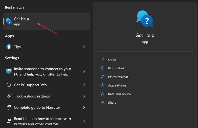Click the wrench Troubleshoot icon
The width and height of the screenshot is (198, 128).
(9, 96)
